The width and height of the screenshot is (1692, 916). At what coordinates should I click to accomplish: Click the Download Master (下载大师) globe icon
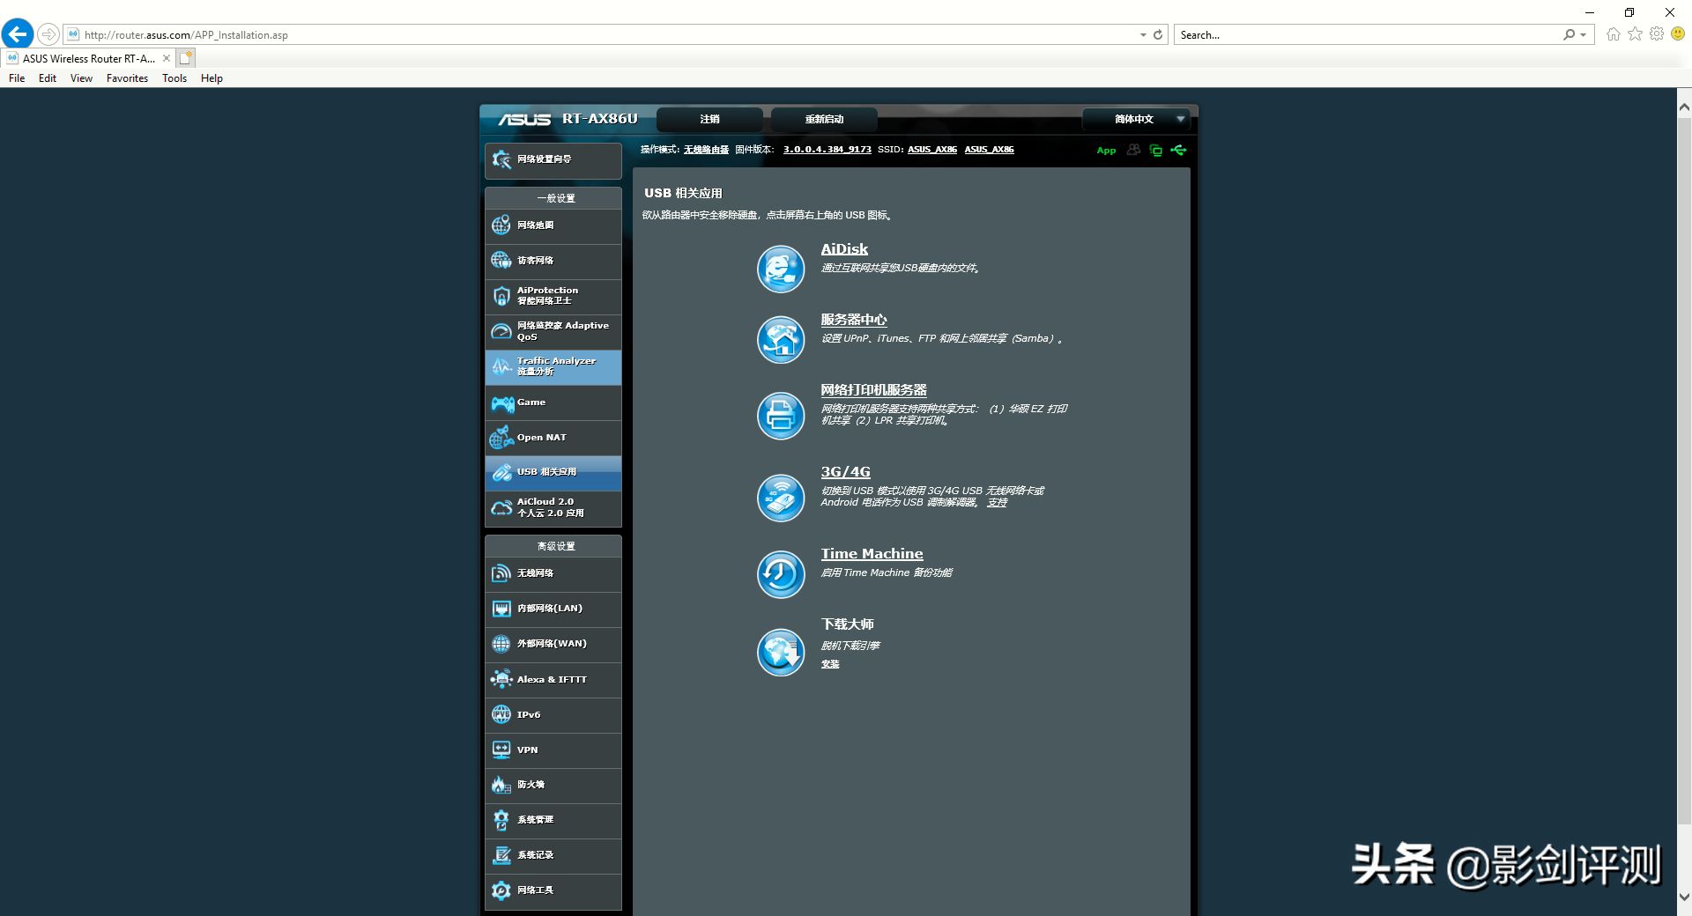781,652
